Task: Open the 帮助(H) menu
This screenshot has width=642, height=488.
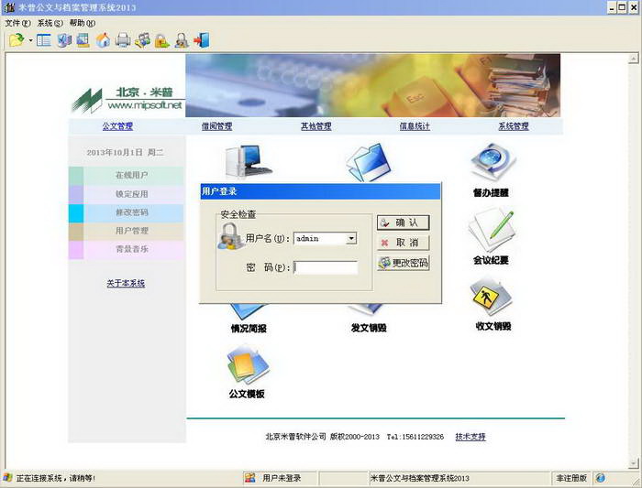Action: pos(83,23)
